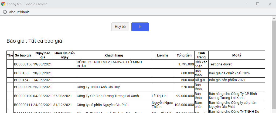The height and width of the screenshot is (113, 276).
Task: Select quote number BG0000060
Action: click(x=23, y=87)
